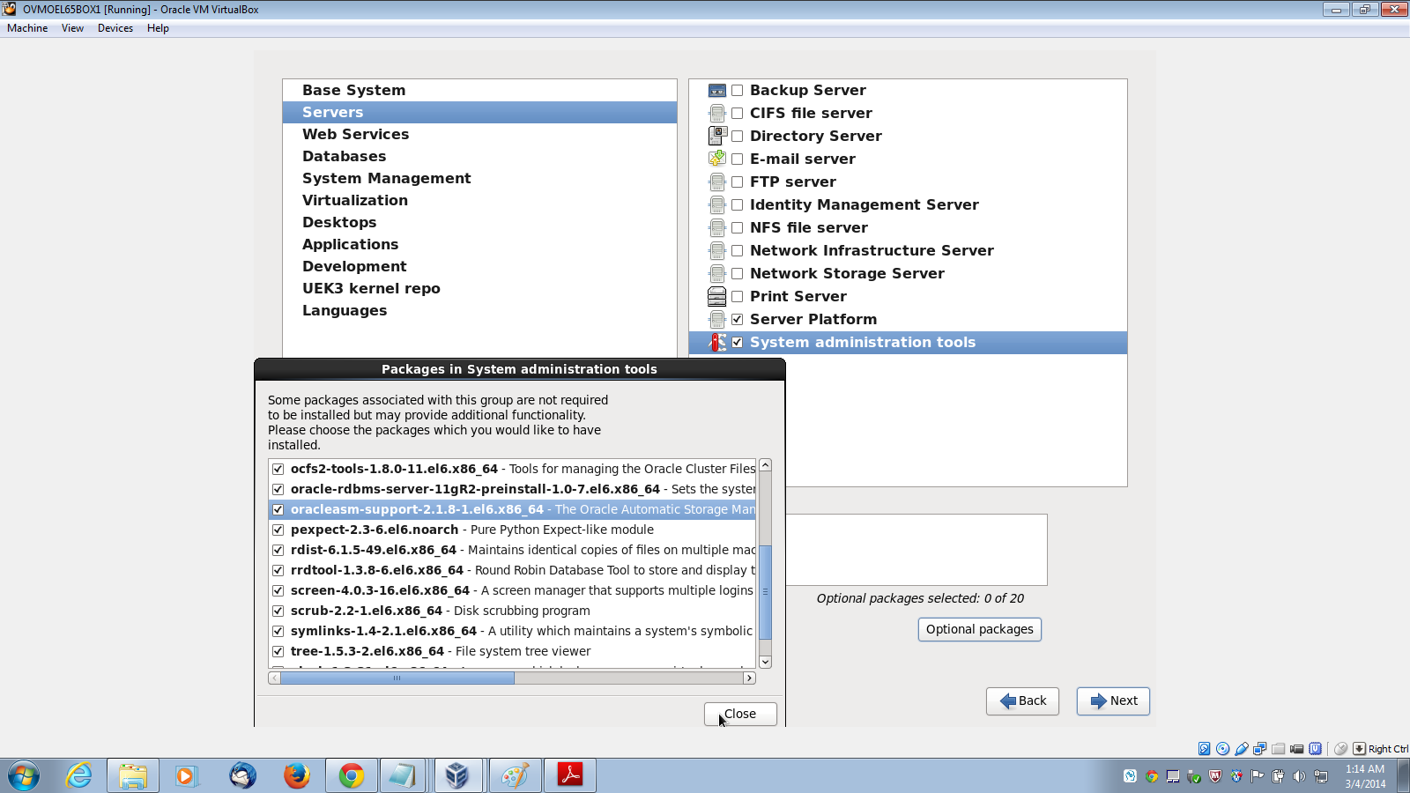Uncheck the screen-4.0.3 package checkbox
This screenshot has height=793, width=1410.
click(x=278, y=590)
